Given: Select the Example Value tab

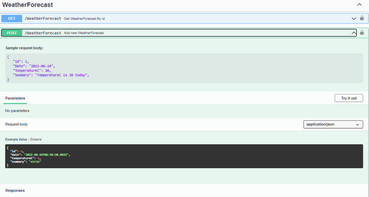Looking at the screenshot, I should click(16, 139).
